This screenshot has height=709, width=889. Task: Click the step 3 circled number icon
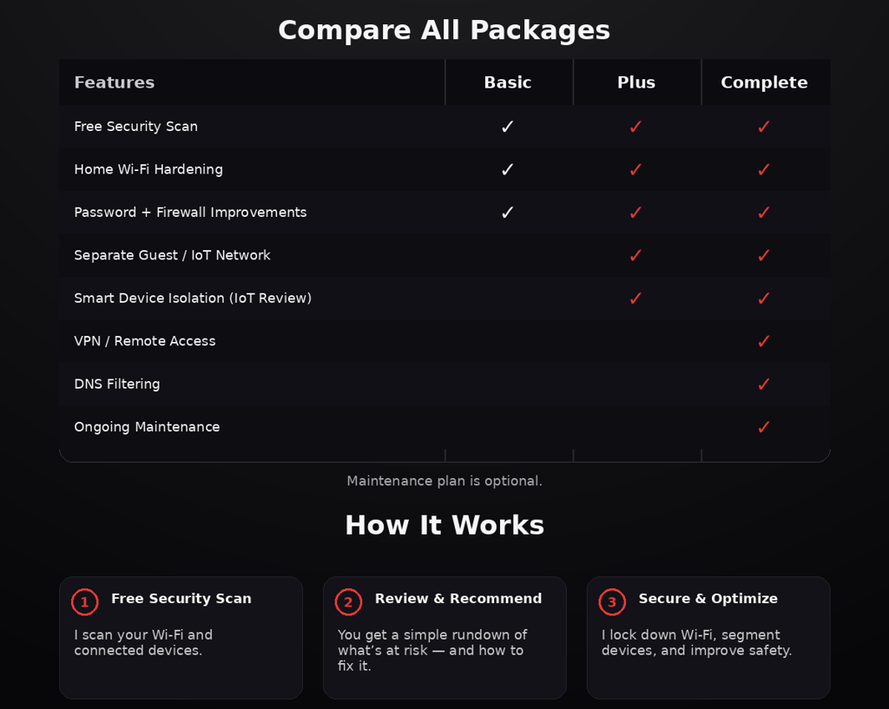(612, 601)
